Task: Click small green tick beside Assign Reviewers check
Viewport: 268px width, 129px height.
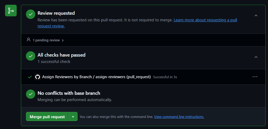Action: click(x=30, y=77)
